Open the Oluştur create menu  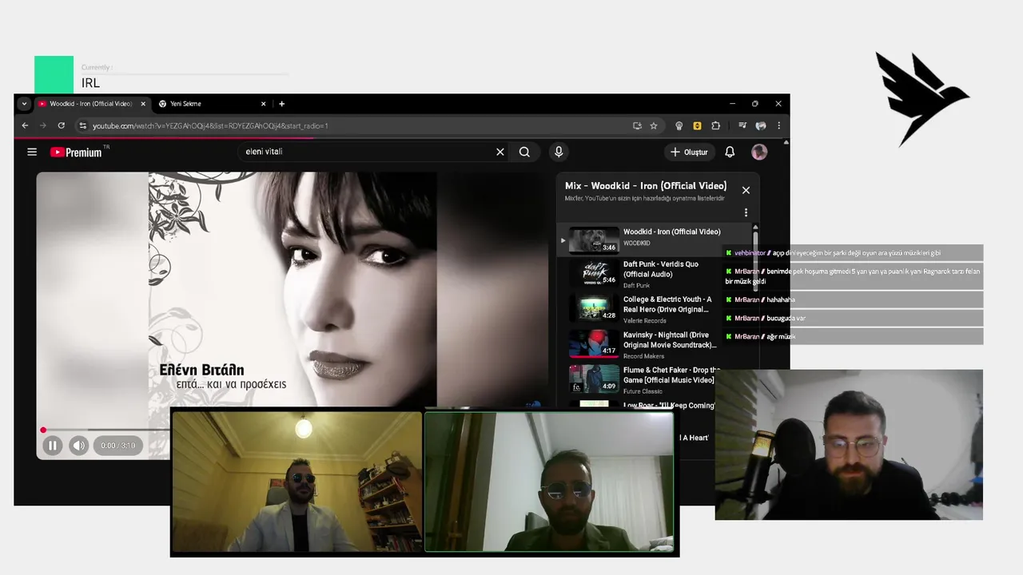(689, 152)
